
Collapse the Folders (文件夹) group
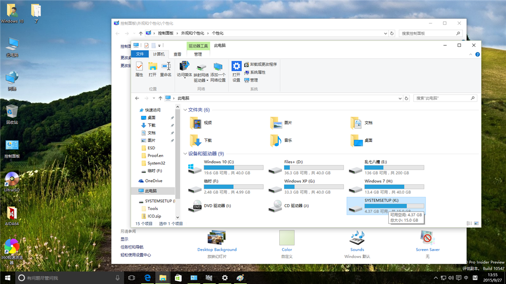(185, 110)
